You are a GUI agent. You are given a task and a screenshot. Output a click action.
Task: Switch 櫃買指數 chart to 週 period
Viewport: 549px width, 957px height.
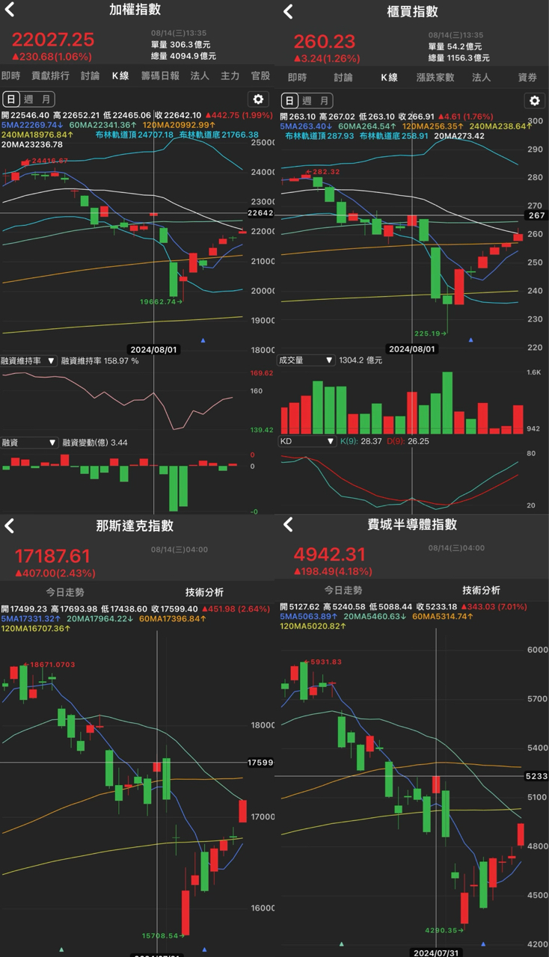click(x=307, y=101)
